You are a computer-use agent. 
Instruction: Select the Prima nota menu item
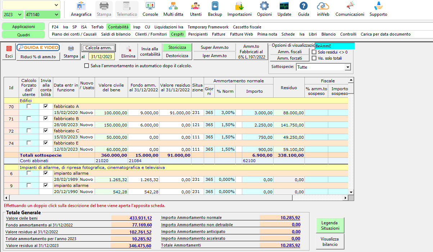click(267, 34)
